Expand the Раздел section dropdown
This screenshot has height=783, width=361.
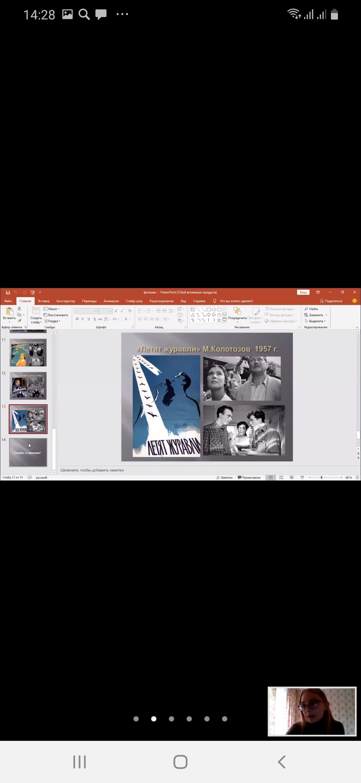pyautogui.click(x=52, y=321)
